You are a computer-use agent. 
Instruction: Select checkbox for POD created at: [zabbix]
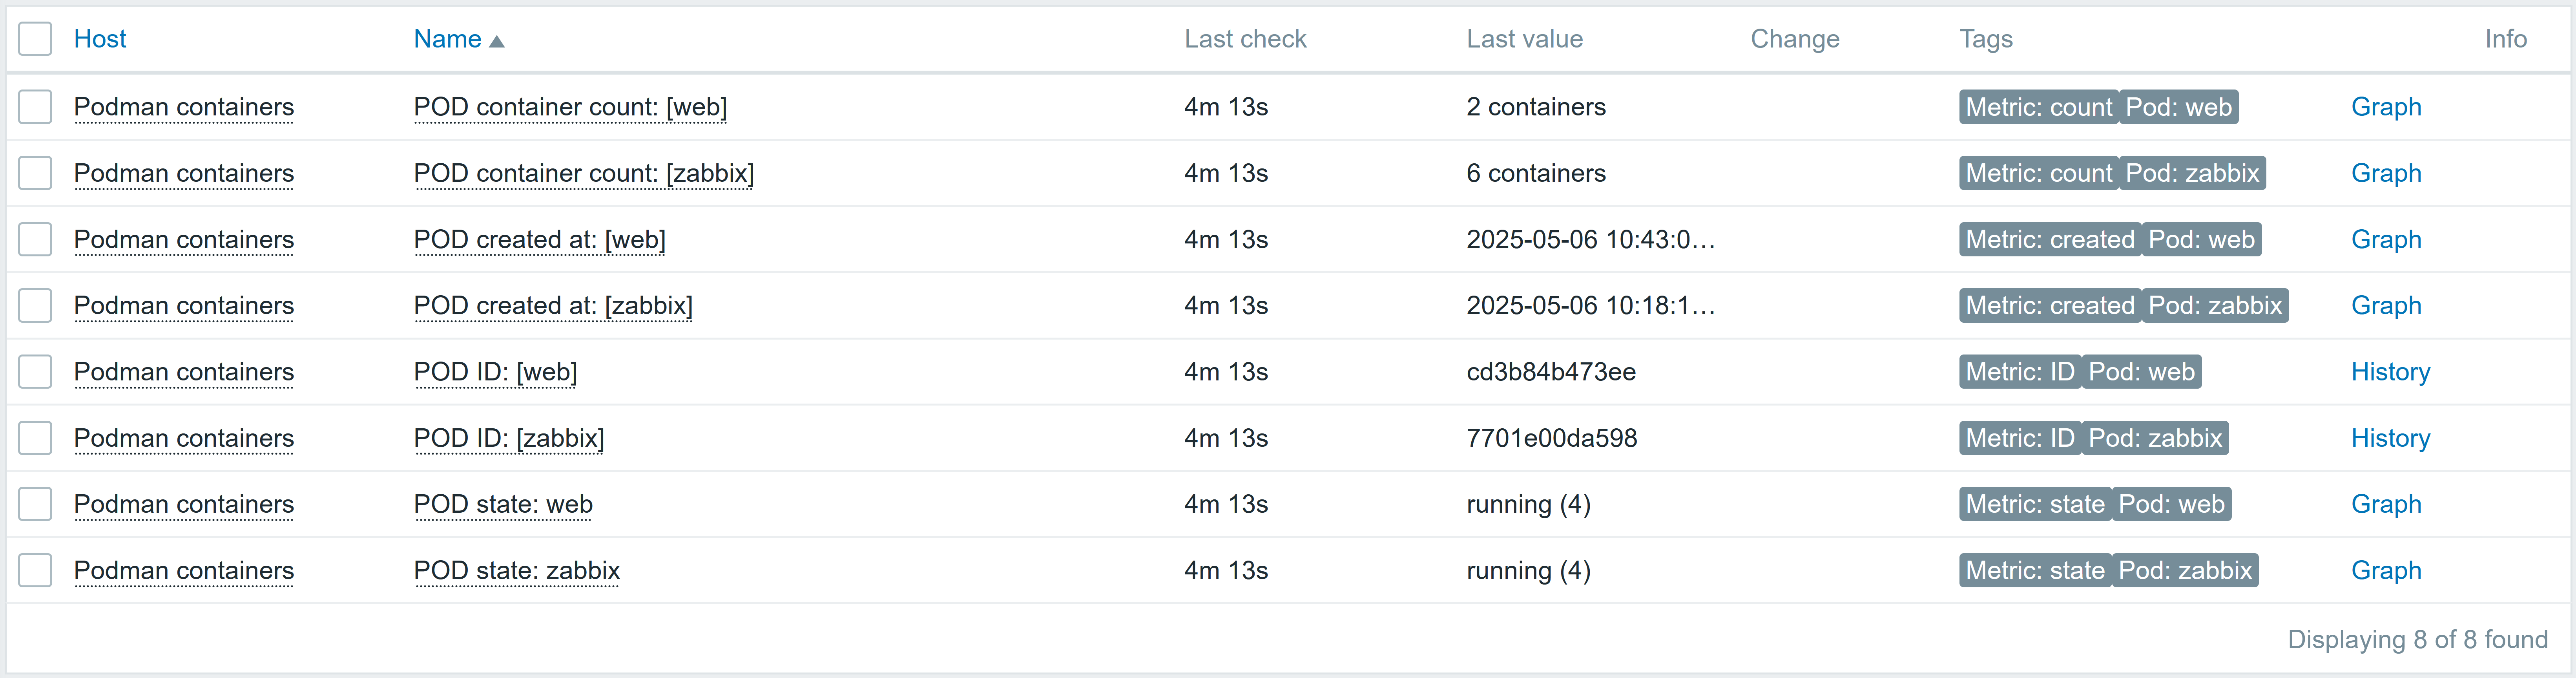(35, 305)
